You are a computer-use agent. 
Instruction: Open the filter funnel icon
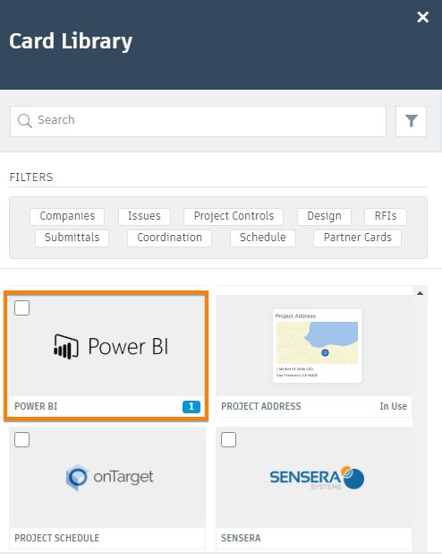pos(411,121)
